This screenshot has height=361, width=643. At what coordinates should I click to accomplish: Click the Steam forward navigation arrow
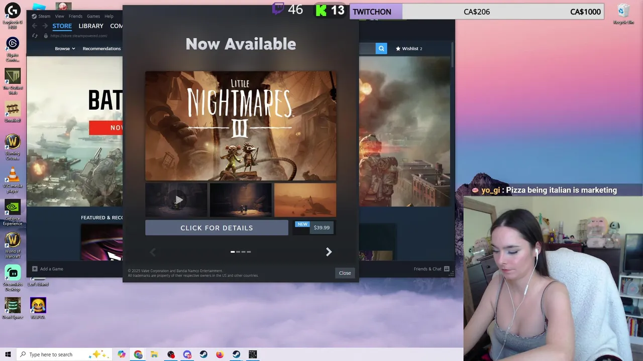[45, 26]
